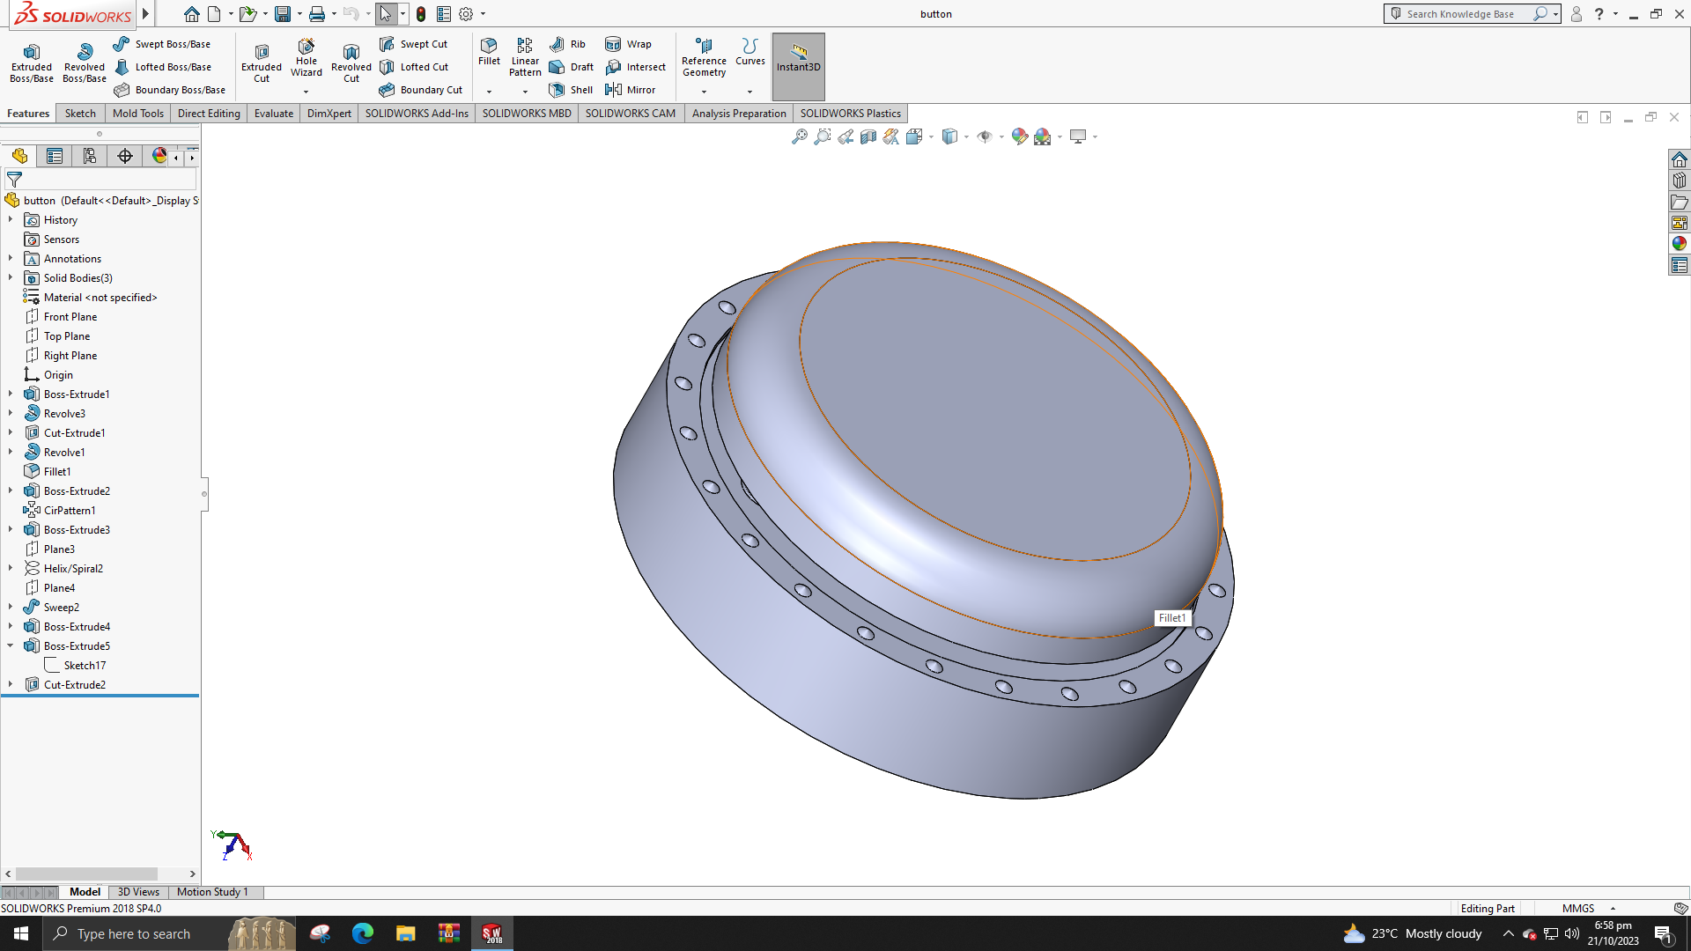Viewport: 1691px width, 951px height.
Task: Switch to the Evaluate tab
Action: click(x=274, y=114)
